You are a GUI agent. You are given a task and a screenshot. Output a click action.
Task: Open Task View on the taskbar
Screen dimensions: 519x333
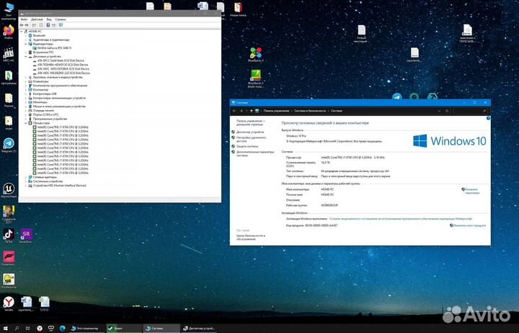coord(28,329)
